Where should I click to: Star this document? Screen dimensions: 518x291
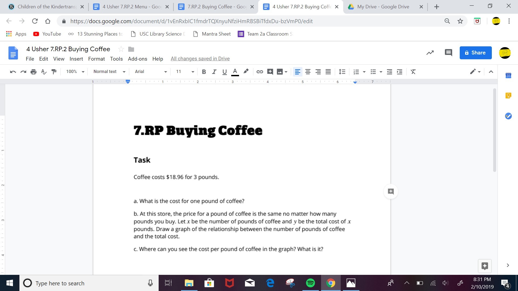click(x=121, y=49)
